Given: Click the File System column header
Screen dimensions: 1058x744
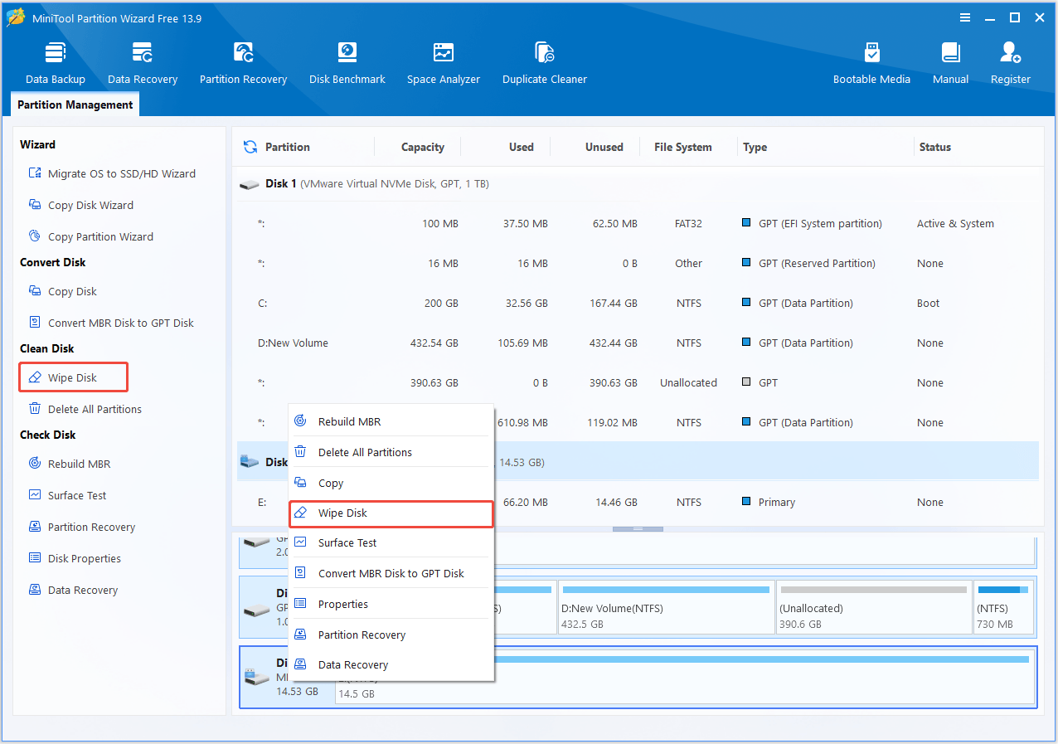Looking at the screenshot, I should pyautogui.click(x=682, y=147).
